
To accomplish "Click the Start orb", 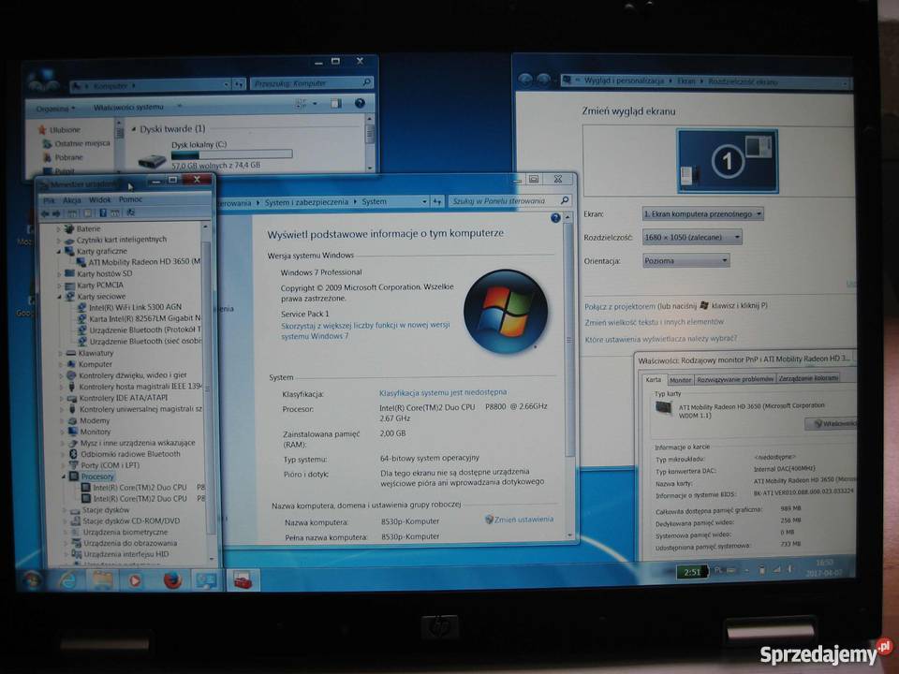I will coord(34,580).
